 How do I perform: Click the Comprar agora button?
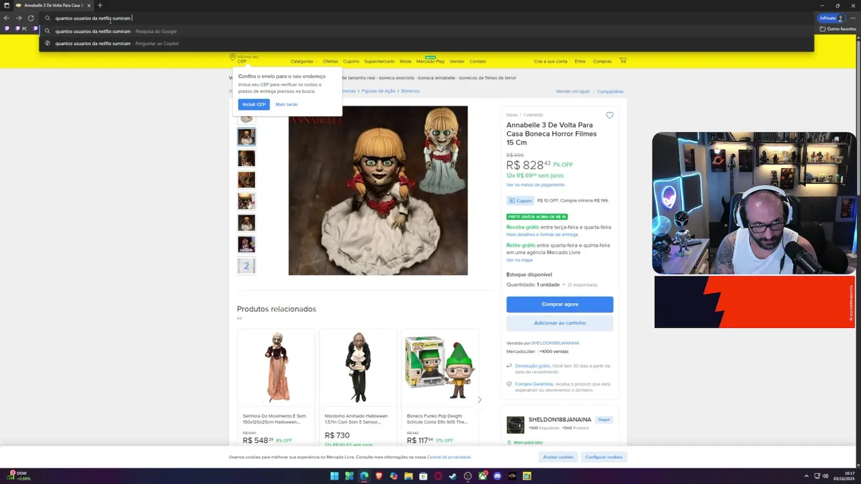pos(560,305)
